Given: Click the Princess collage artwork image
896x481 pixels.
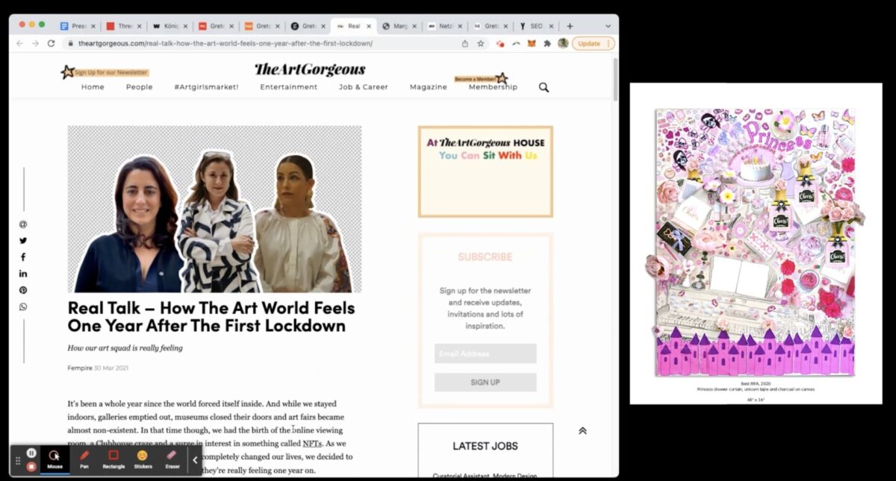Looking at the screenshot, I should [x=755, y=243].
